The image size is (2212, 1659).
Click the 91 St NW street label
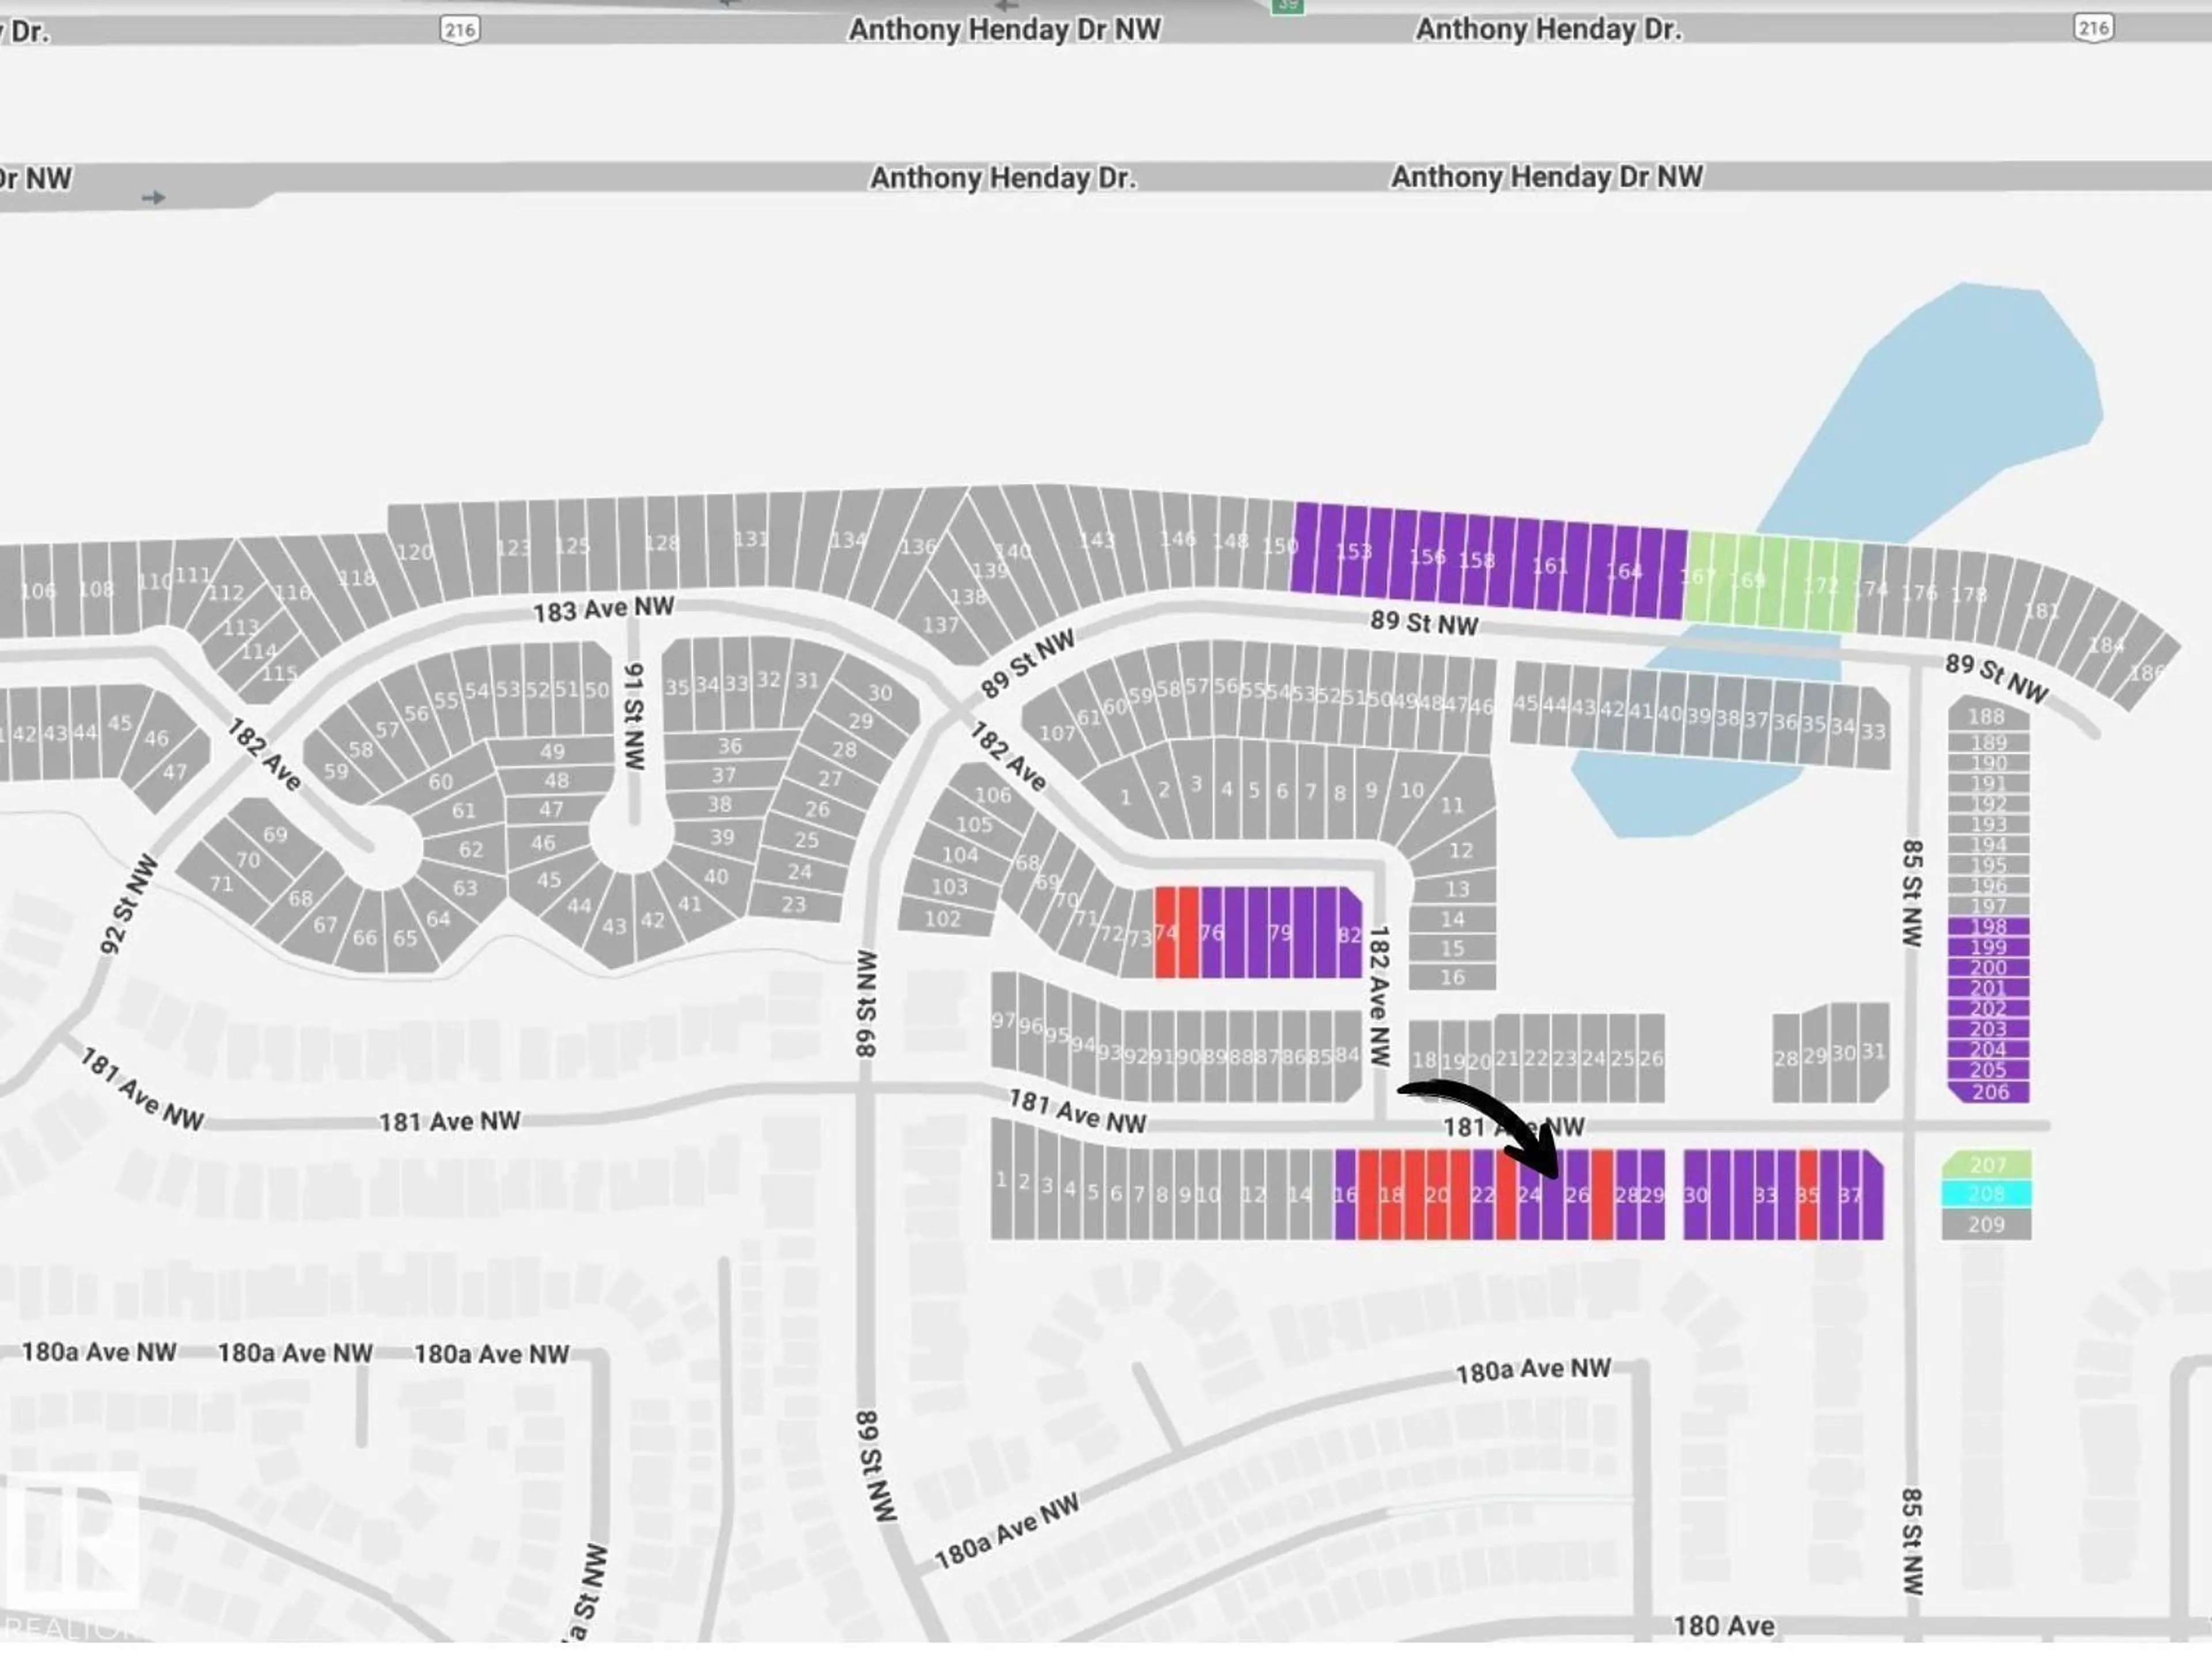pos(634,716)
